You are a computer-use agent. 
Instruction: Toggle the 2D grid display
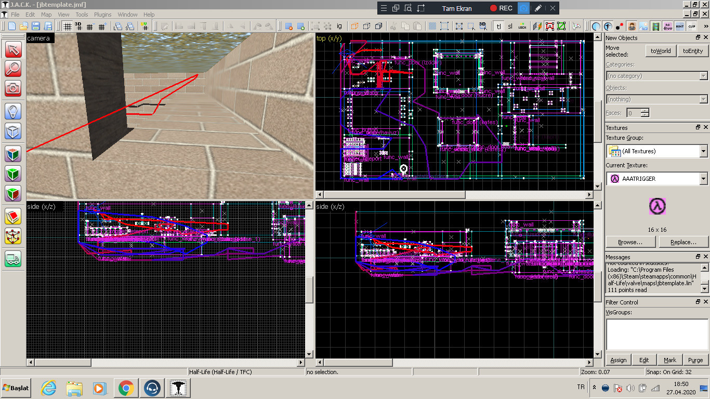68,26
